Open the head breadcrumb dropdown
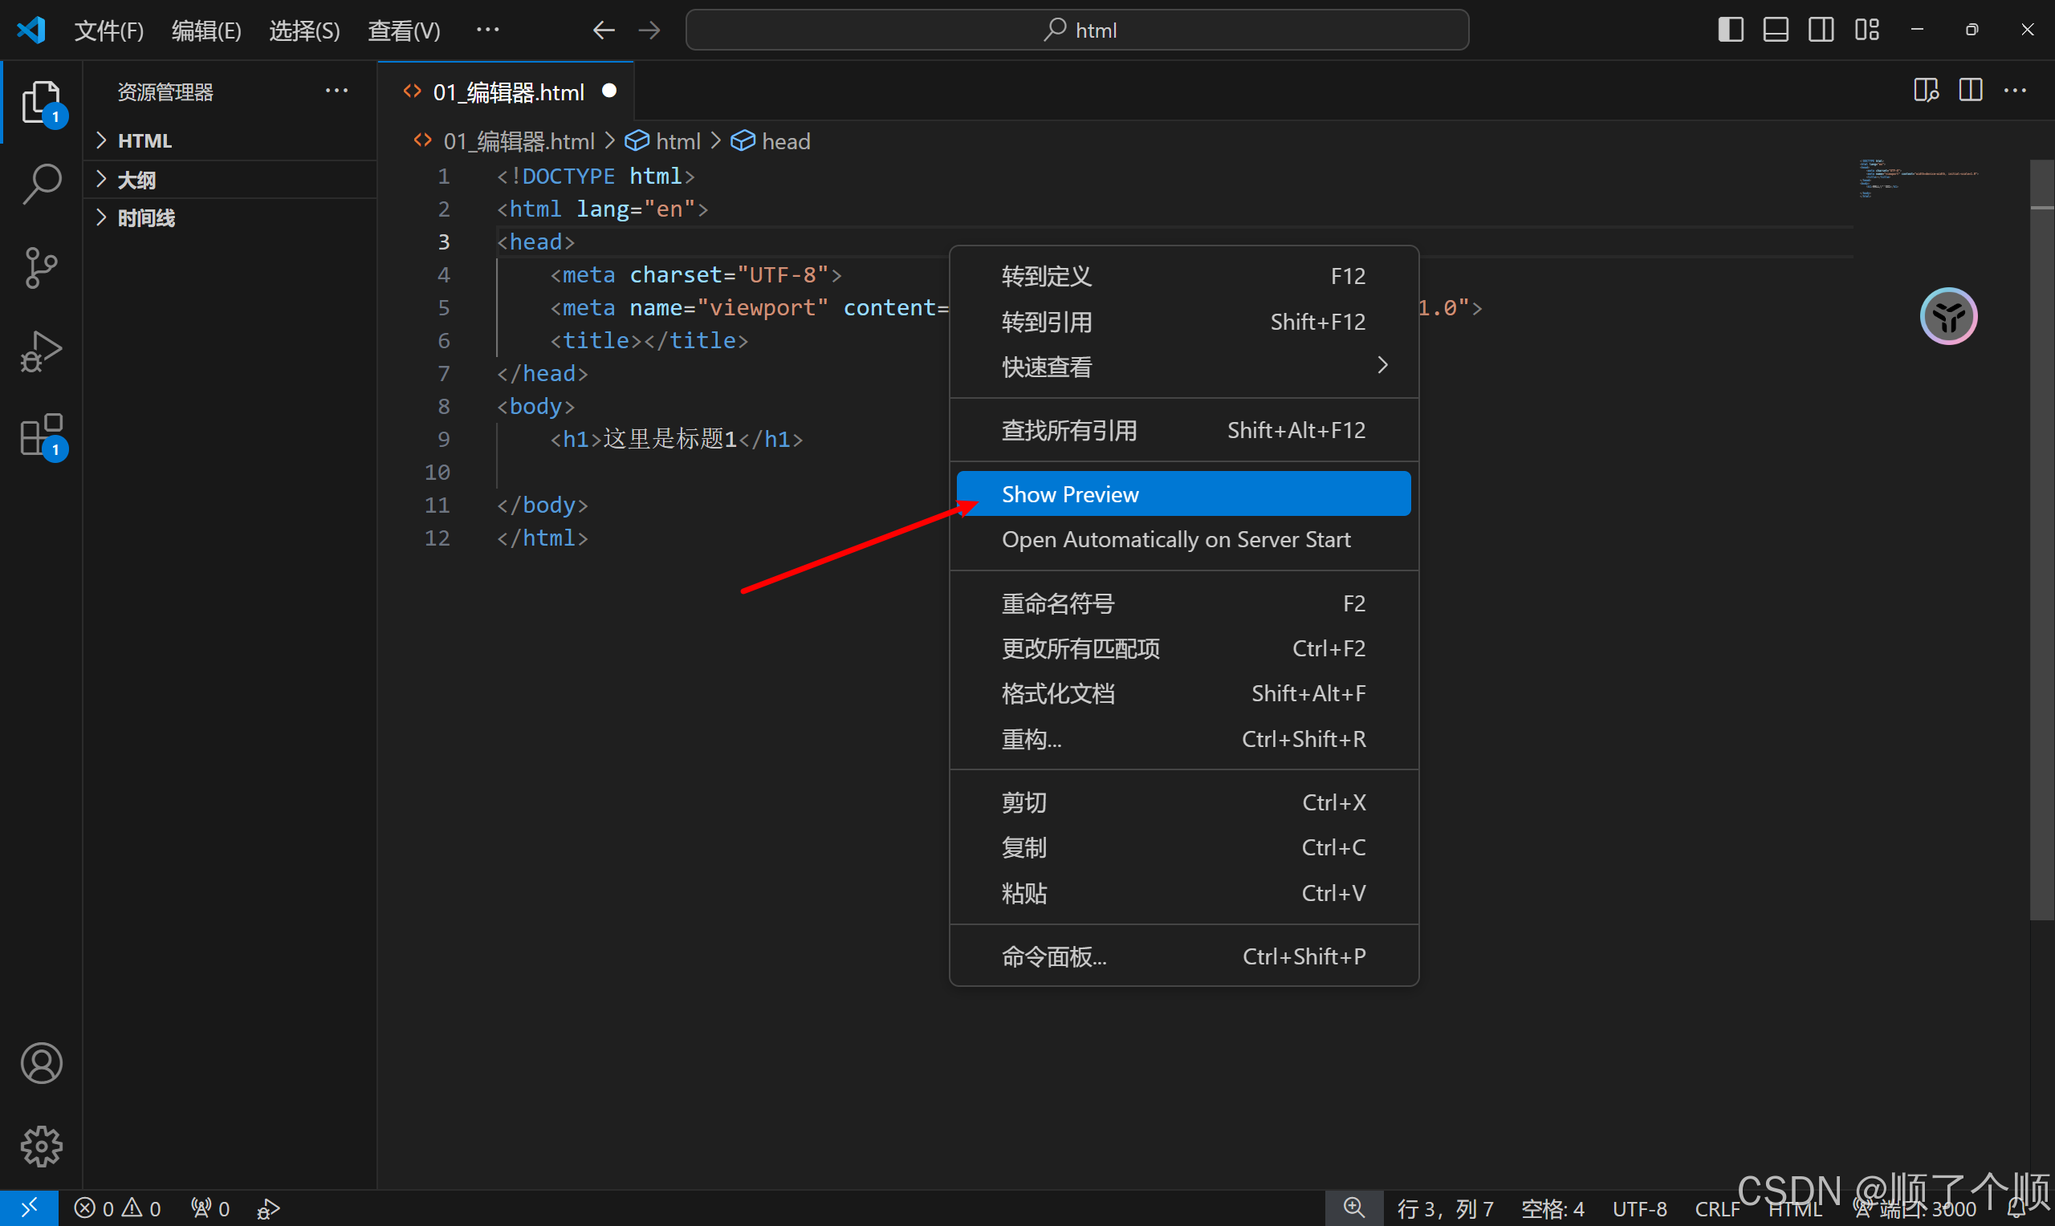The width and height of the screenshot is (2055, 1226). pos(770,141)
